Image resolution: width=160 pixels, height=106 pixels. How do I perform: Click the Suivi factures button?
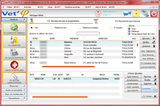[148, 55]
